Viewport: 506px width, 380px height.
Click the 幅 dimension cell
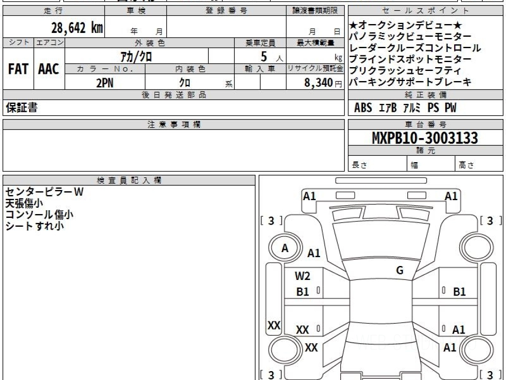pos(431,164)
